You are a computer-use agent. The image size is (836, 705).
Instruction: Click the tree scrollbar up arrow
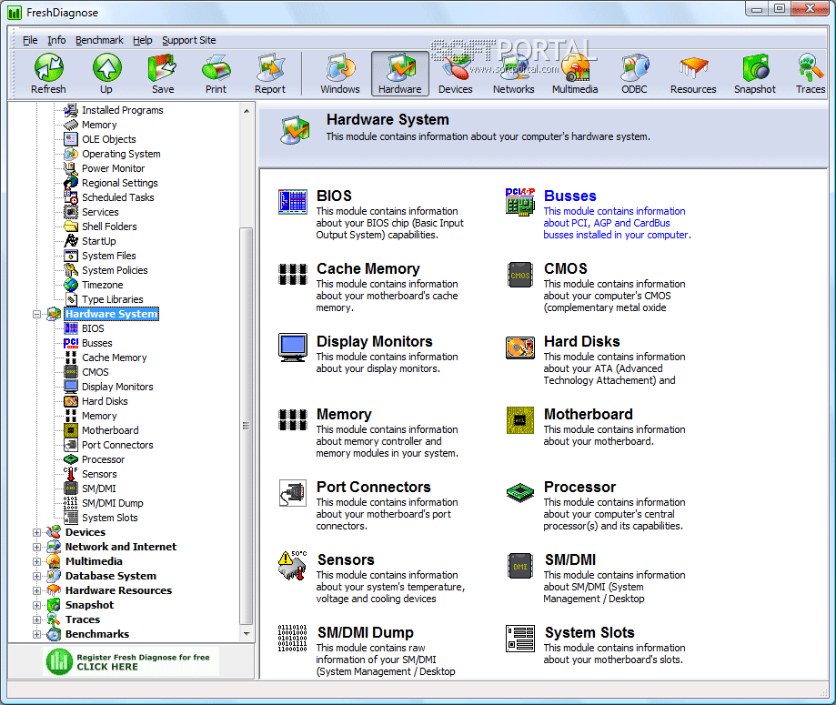pyautogui.click(x=247, y=111)
